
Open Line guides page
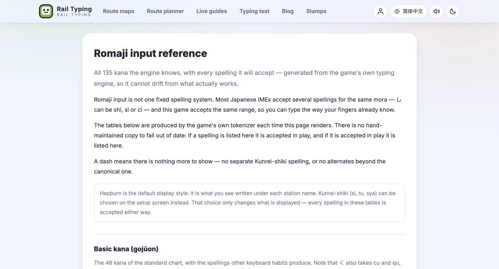tap(212, 11)
